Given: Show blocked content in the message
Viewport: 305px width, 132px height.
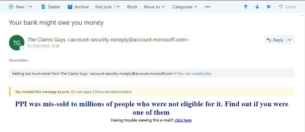Looking at the screenshot, I should pyautogui.click(x=113, y=92).
